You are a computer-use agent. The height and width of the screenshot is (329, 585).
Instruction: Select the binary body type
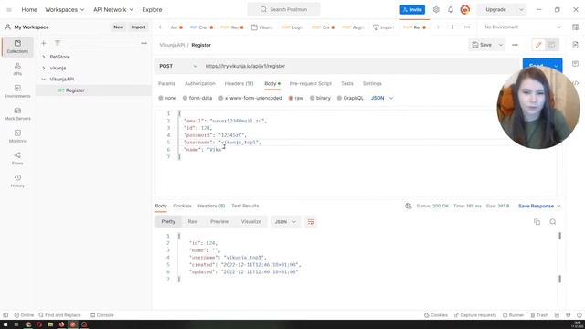point(320,98)
